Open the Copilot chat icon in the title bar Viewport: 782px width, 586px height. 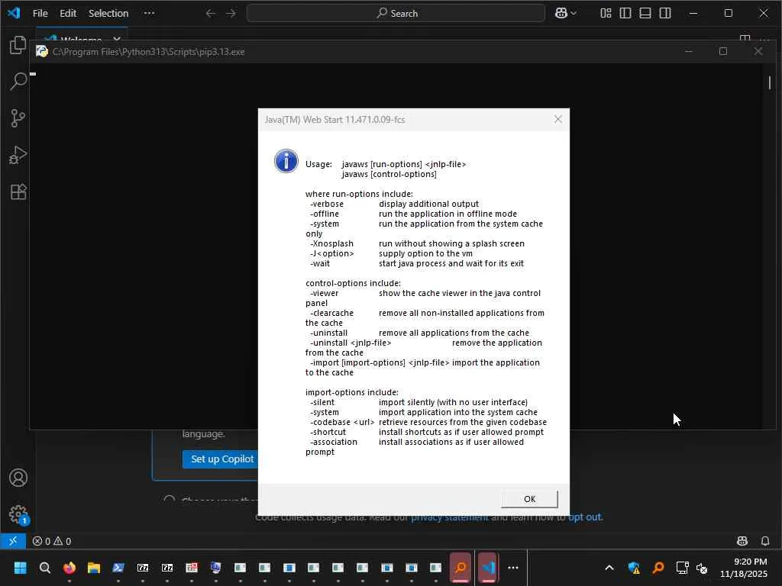click(x=561, y=14)
